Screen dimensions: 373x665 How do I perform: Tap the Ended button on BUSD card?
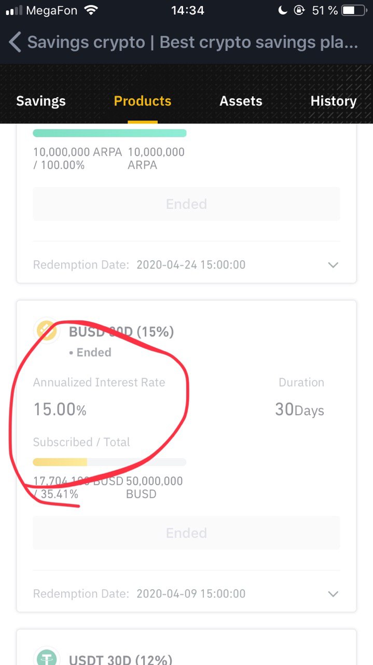pyautogui.click(x=186, y=533)
